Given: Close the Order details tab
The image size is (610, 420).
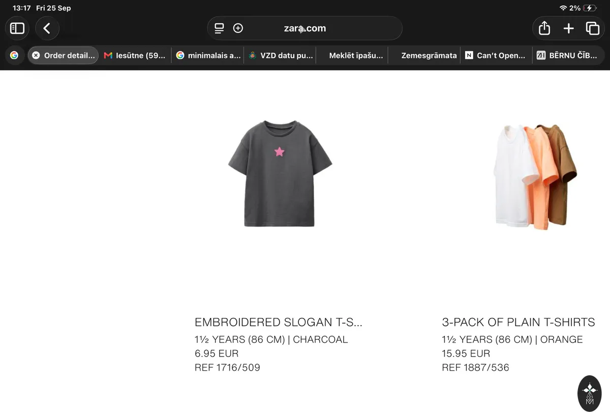Looking at the screenshot, I should pyautogui.click(x=36, y=55).
